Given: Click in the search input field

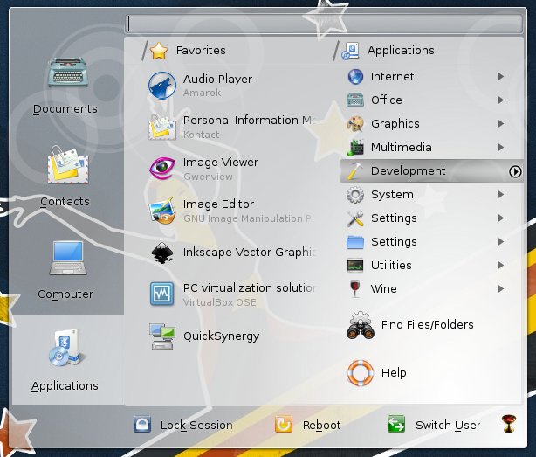Looking at the screenshot, I should (324, 24).
